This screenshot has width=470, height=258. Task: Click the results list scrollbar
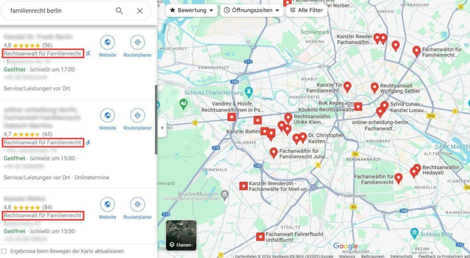point(156,119)
